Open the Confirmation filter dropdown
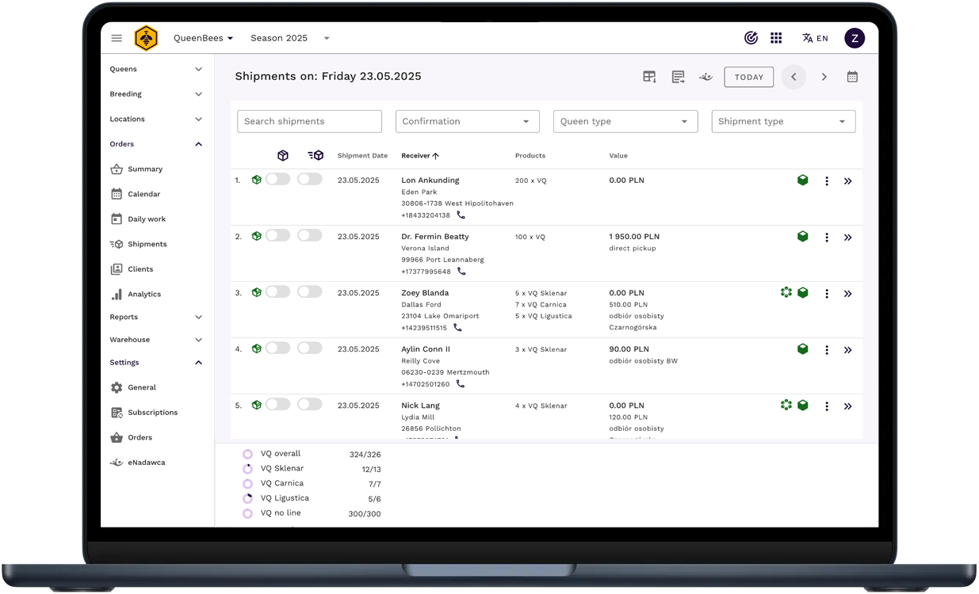Image resolution: width=979 pixels, height=594 pixels. (x=467, y=121)
